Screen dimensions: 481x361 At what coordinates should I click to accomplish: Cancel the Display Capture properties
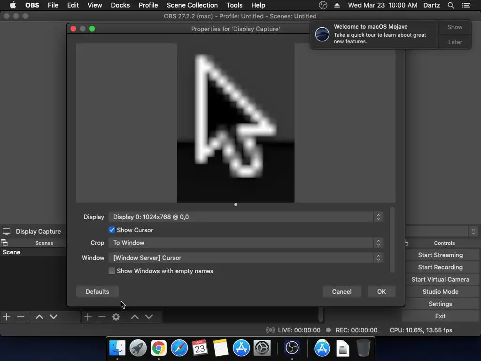[x=342, y=291]
